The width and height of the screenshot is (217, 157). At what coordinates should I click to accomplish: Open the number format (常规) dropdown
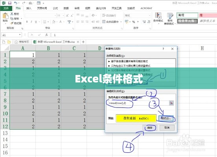(x=150, y=15)
